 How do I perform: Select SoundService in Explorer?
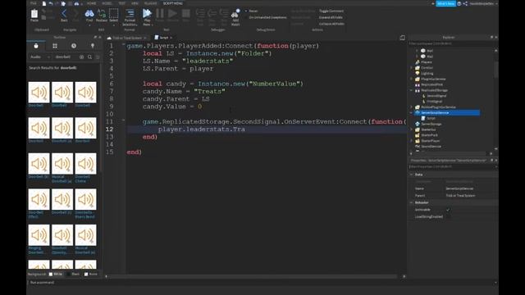431,147
